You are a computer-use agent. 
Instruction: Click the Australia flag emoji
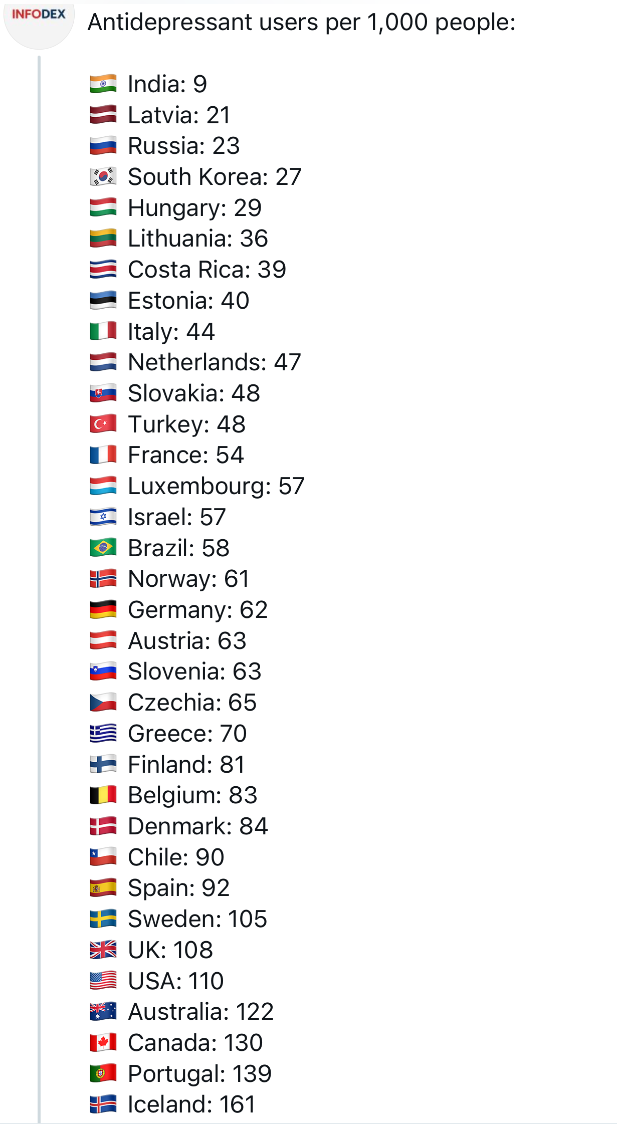(x=103, y=1011)
